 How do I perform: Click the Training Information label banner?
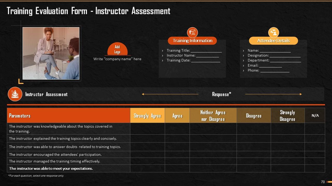click(x=192, y=41)
